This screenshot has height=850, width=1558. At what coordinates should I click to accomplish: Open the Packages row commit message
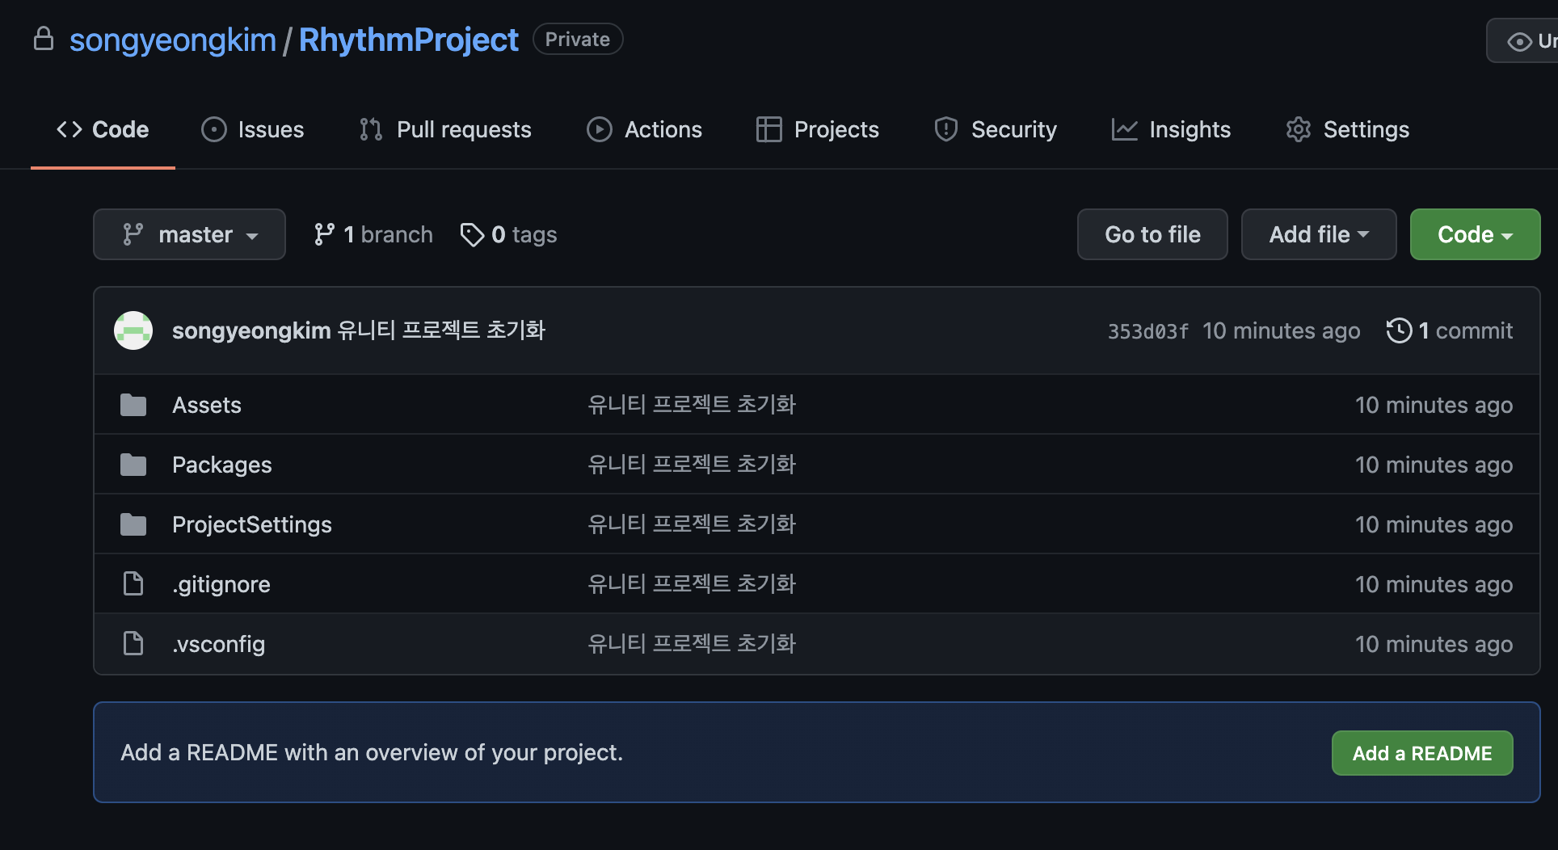click(x=692, y=465)
